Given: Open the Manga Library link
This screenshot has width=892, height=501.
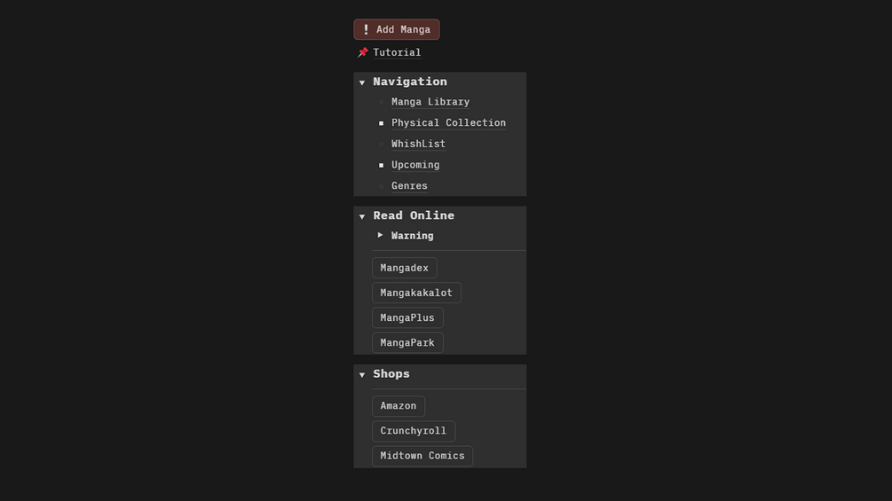Looking at the screenshot, I should (430, 102).
